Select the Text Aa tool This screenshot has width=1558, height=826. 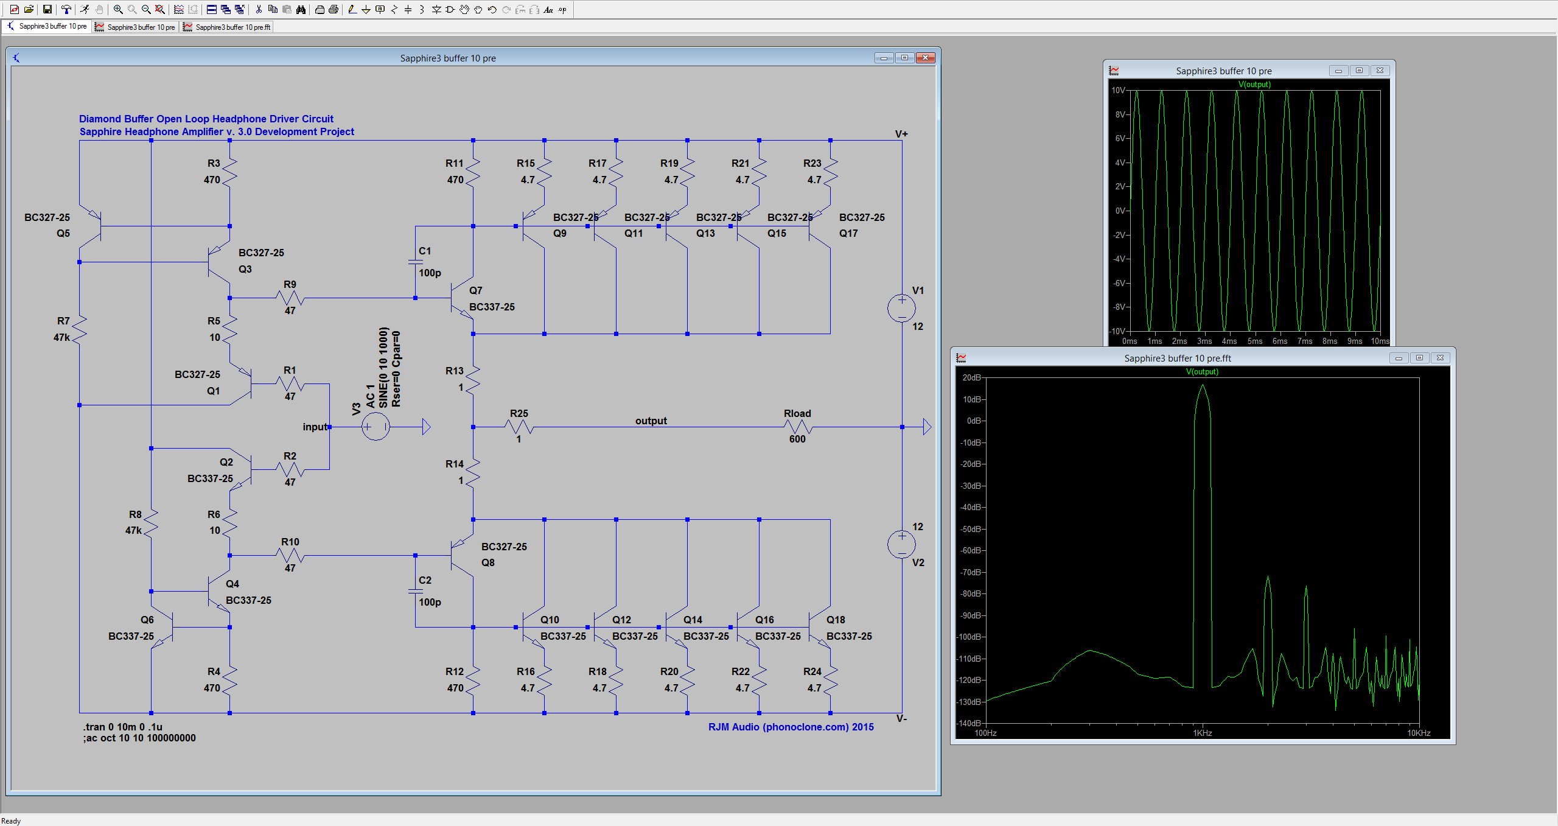tap(548, 9)
